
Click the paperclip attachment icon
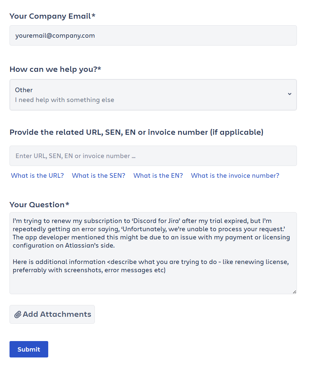18,314
